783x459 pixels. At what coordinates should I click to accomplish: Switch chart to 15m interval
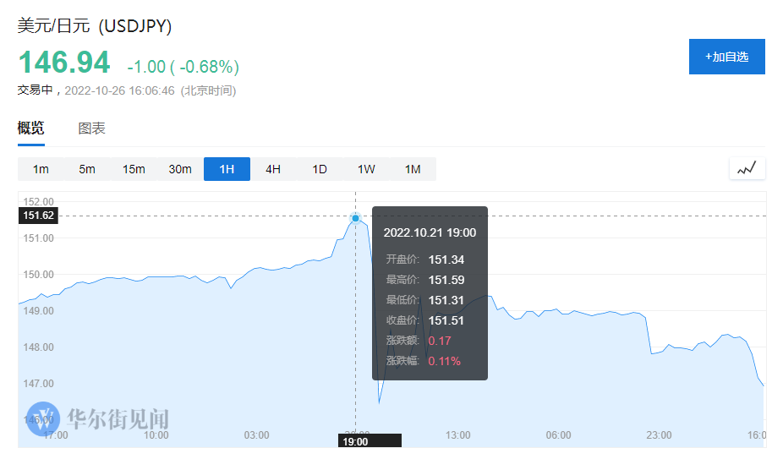[x=134, y=169]
